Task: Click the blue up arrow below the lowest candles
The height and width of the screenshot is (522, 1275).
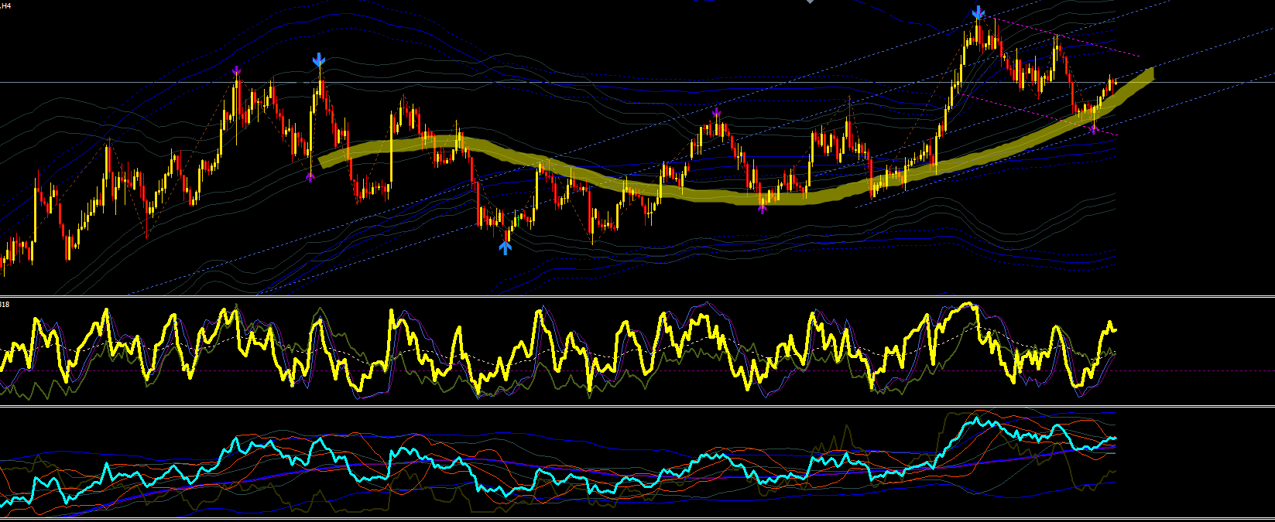Action: pyautogui.click(x=506, y=247)
